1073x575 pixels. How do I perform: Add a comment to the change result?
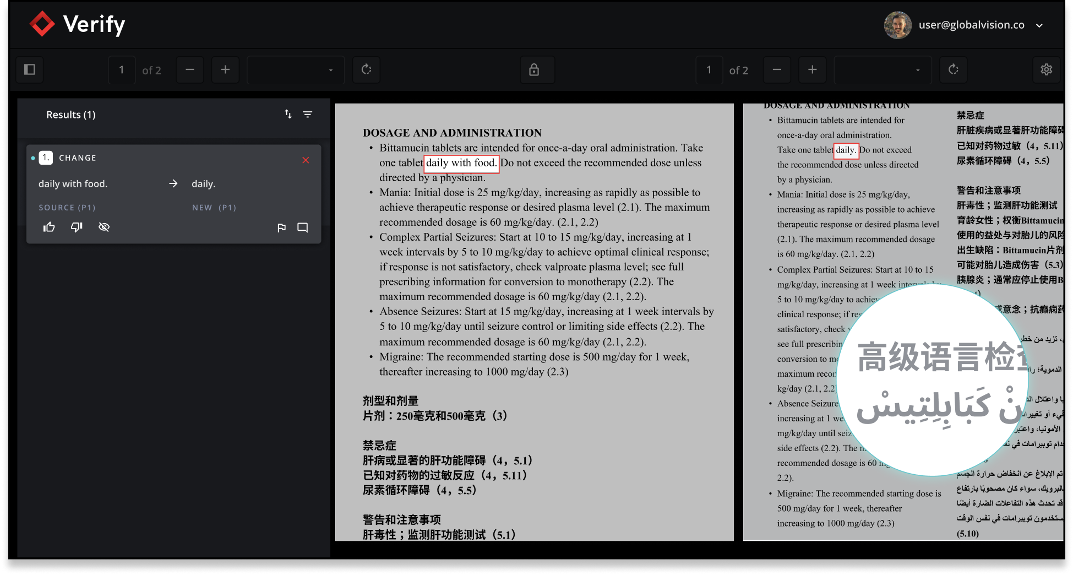[302, 227]
